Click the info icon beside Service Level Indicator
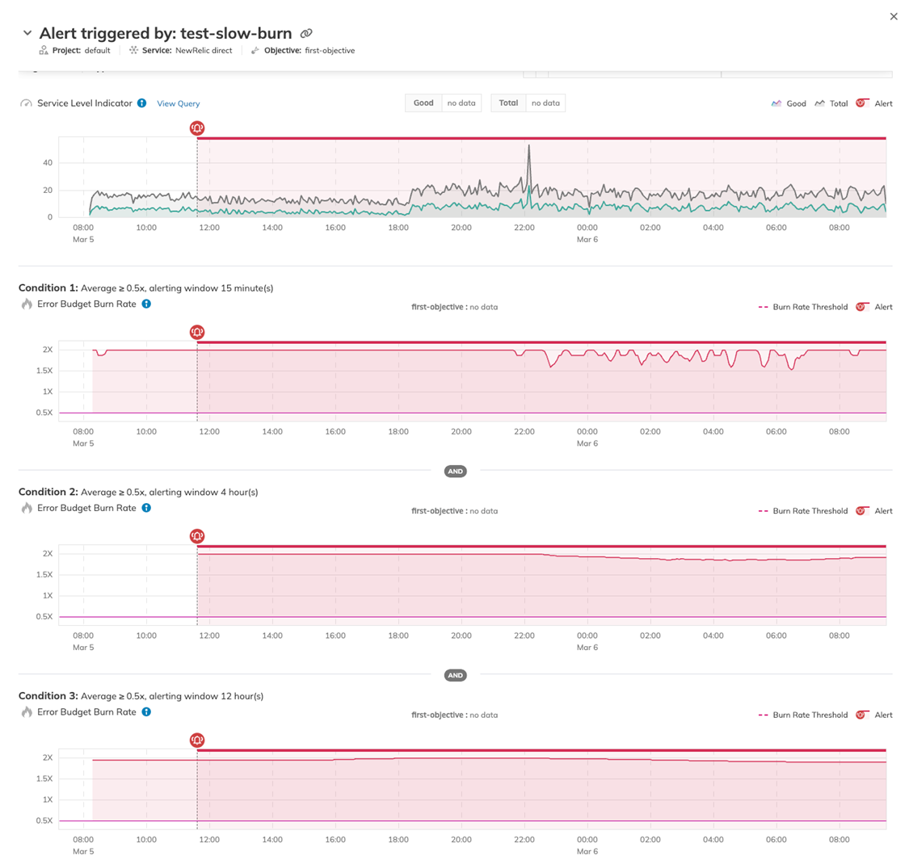The height and width of the screenshot is (860, 909). [x=143, y=103]
